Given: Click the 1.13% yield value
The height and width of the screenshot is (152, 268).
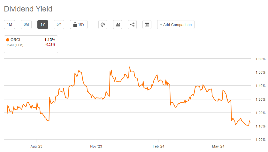Looking at the screenshot, I should pyautogui.click(x=50, y=40).
